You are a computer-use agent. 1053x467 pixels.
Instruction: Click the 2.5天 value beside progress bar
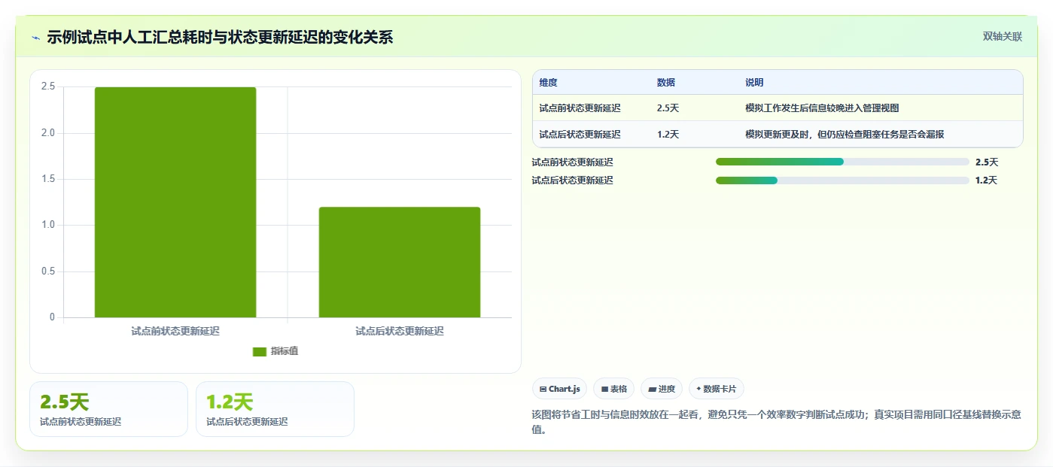(x=987, y=162)
